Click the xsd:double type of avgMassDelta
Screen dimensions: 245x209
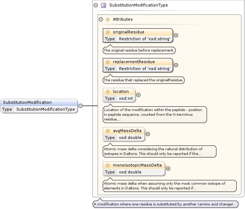pos(130,138)
